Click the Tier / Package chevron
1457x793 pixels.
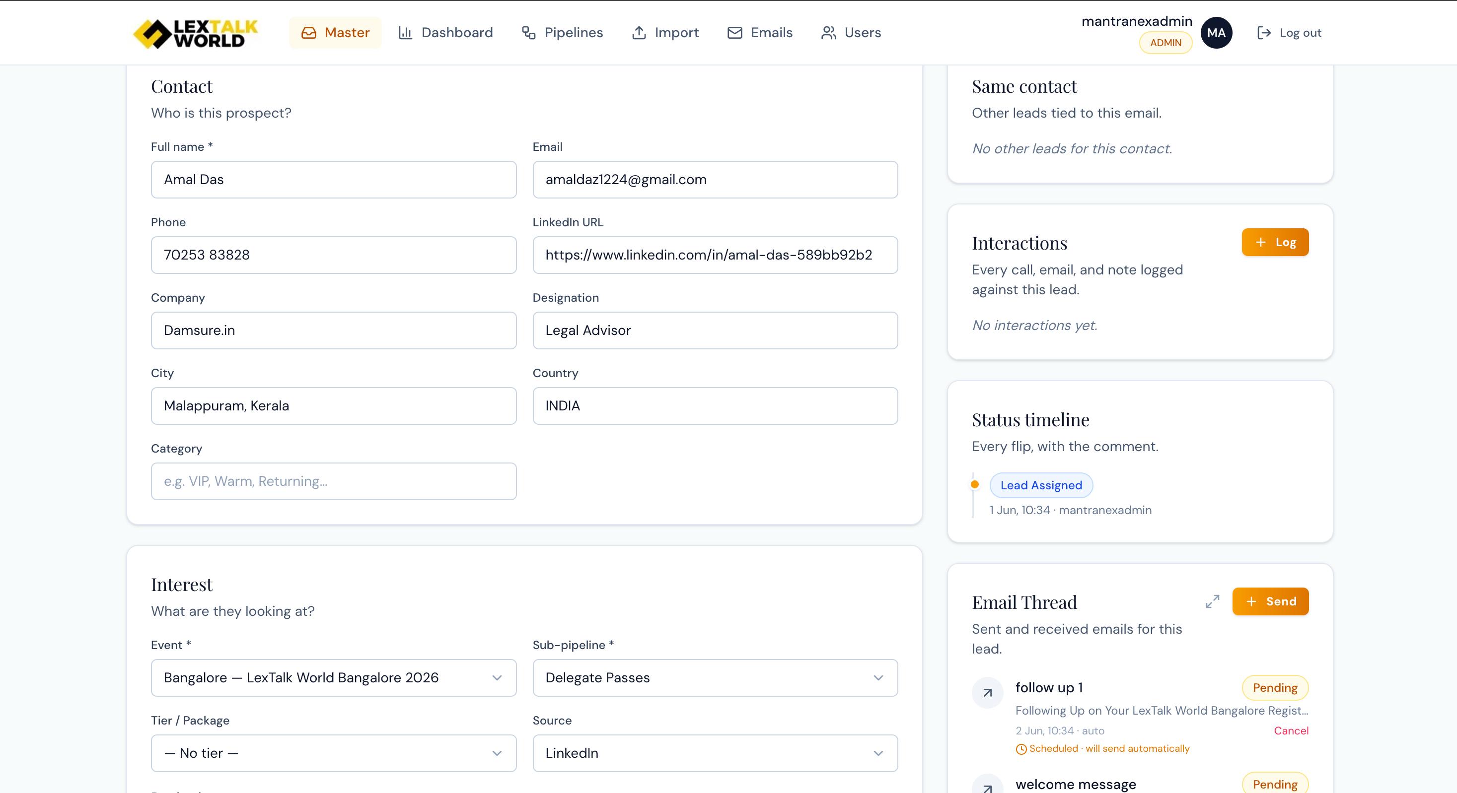pyautogui.click(x=497, y=753)
